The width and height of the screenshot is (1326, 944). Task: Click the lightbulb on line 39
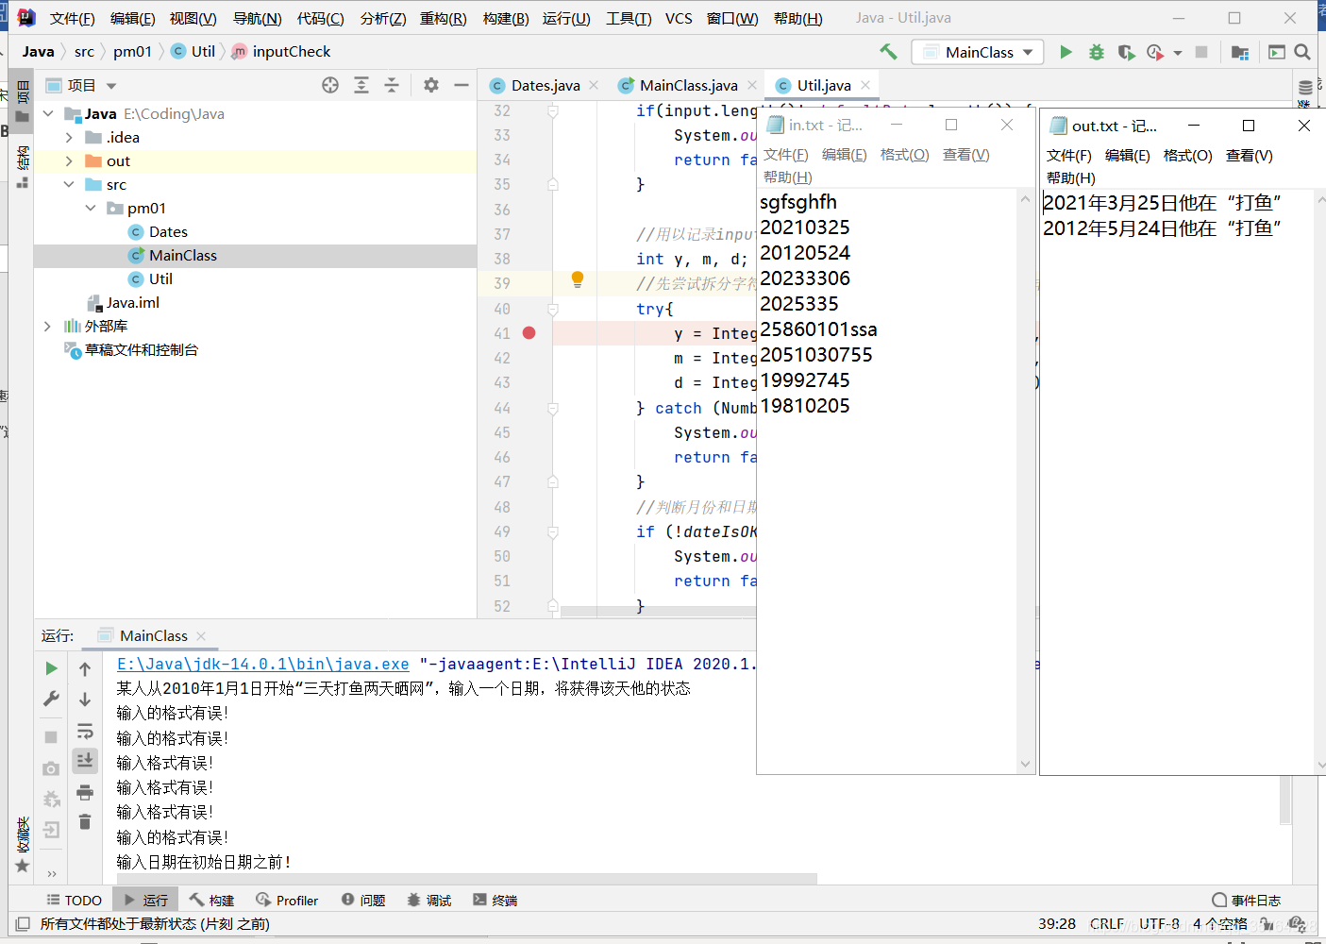click(578, 279)
